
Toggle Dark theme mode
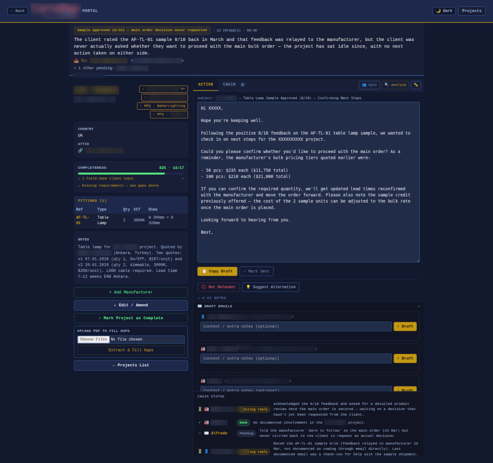pos(444,11)
